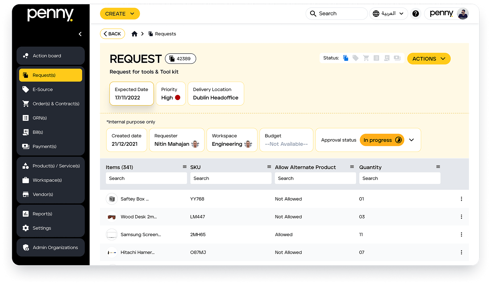Image resolution: width=491 pixels, height=285 pixels.
Task: Click the In progress status badge
Action: tap(382, 140)
